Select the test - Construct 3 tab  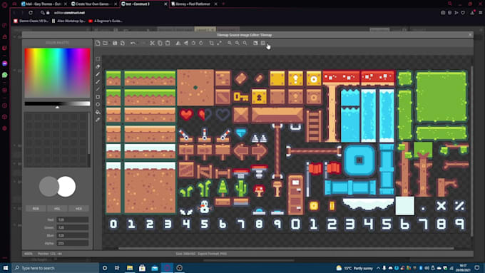click(x=143, y=4)
